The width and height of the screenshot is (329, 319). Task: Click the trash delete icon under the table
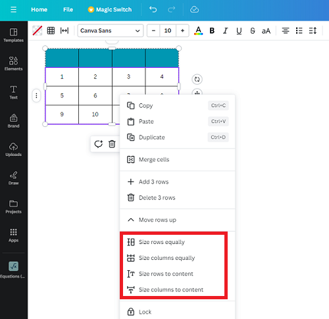(x=112, y=144)
